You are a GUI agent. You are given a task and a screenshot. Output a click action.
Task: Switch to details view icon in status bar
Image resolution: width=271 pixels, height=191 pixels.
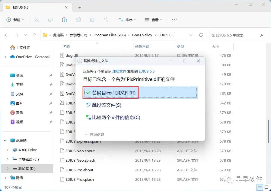[x=260, y=187]
